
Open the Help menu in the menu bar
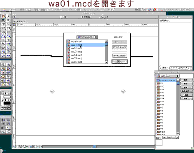(111, 10)
